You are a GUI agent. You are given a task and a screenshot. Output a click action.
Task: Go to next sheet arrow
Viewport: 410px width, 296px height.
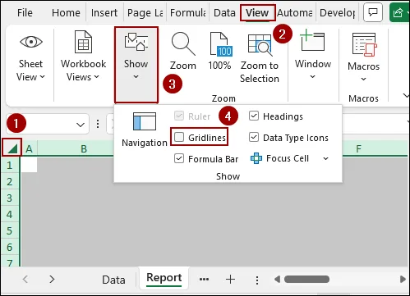[52, 280]
